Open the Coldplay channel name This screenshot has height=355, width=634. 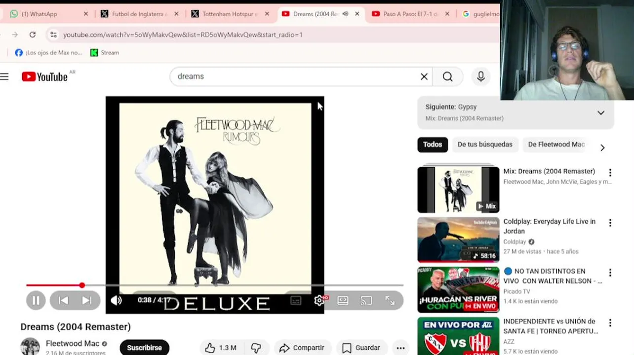click(x=515, y=242)
